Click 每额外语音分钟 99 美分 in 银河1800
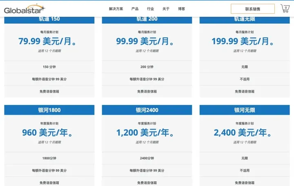294x186 pixels. 49,170
